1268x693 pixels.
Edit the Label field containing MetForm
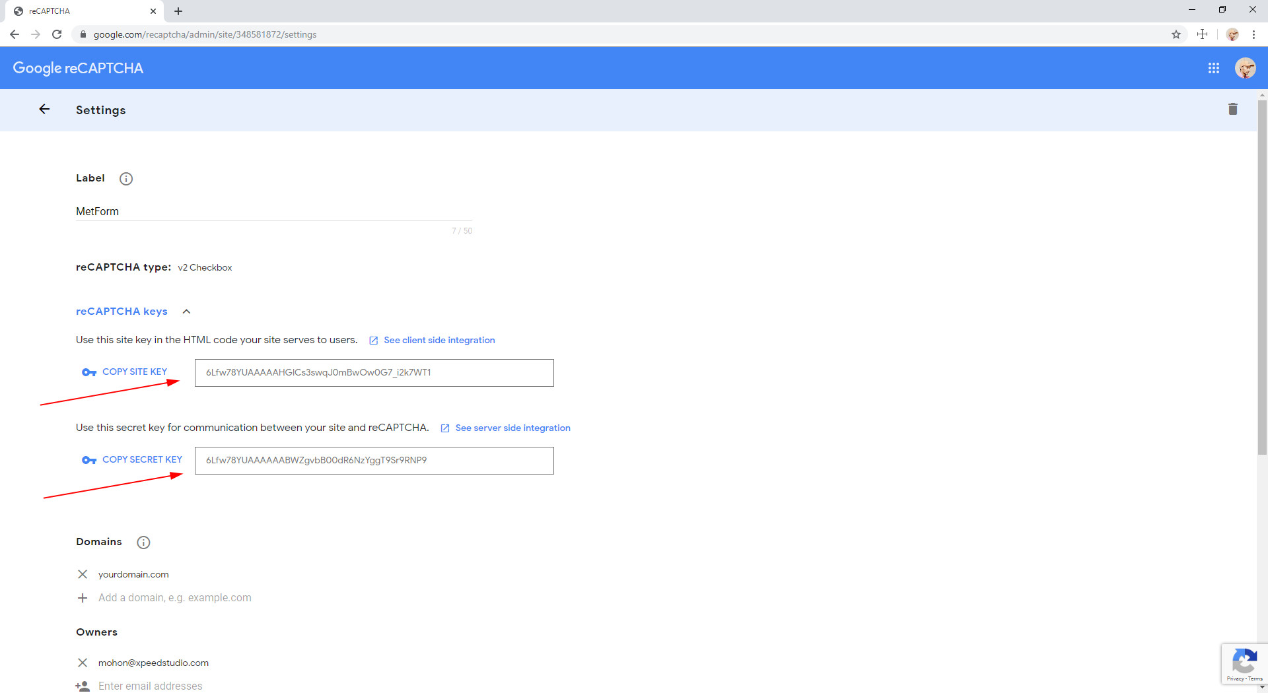click(x=274, y=211)
